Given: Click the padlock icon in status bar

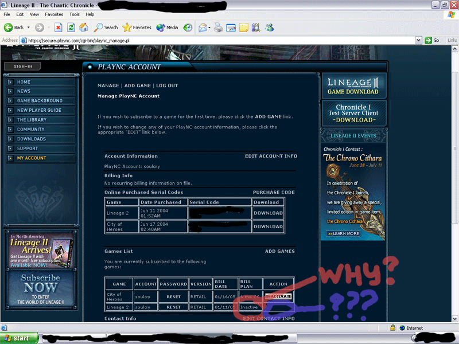Looking at the screenshot, I should (392, 327).
